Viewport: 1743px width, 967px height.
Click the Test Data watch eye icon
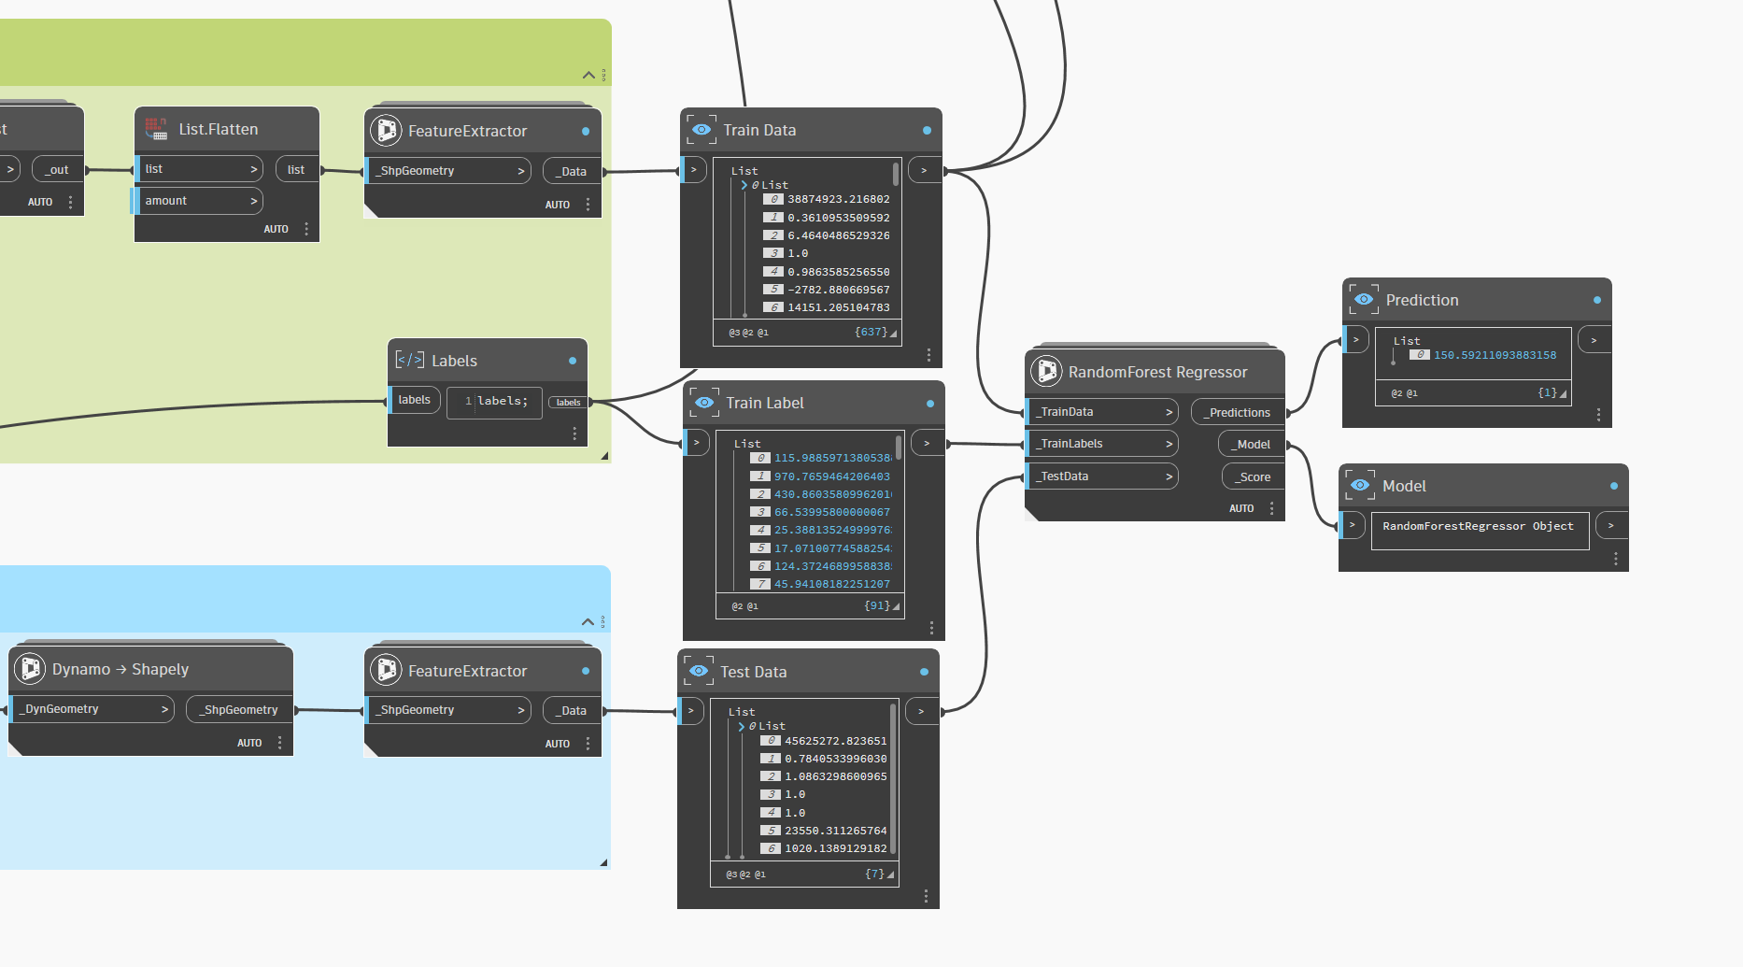tap(699, 671)
